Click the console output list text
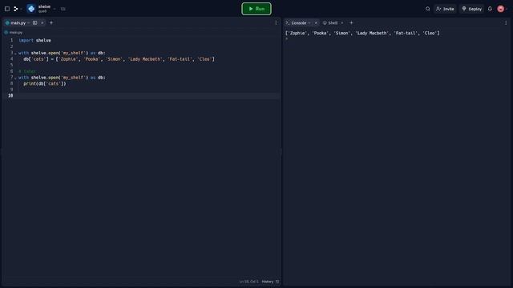The height and width of the screenshot is (288, 513). [x=362, y=33]
